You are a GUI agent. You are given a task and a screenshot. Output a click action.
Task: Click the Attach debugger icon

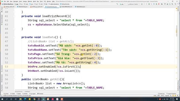[156, 4]
